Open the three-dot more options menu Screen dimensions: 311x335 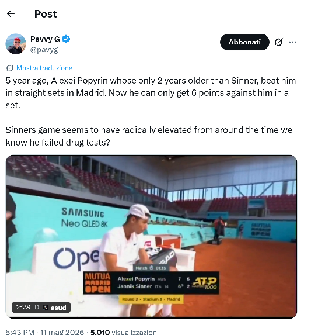click(292, 42)
